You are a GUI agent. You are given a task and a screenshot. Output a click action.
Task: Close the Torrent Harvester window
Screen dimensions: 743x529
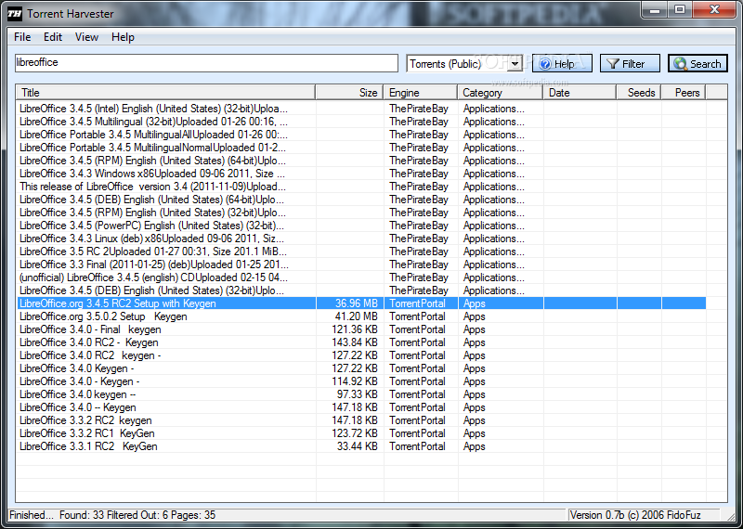pyautogui.click(x=715, y=9)
